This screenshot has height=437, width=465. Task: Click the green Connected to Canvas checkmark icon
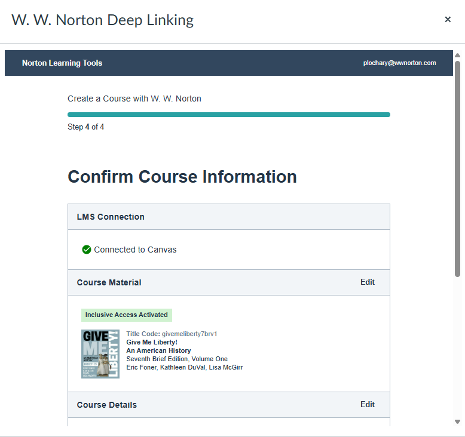87,250
